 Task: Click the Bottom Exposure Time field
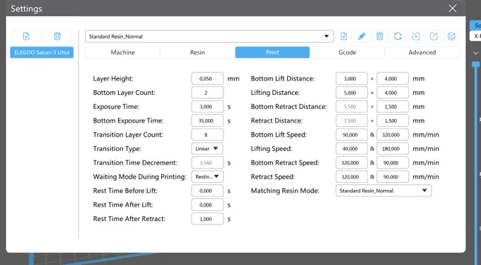207,121
